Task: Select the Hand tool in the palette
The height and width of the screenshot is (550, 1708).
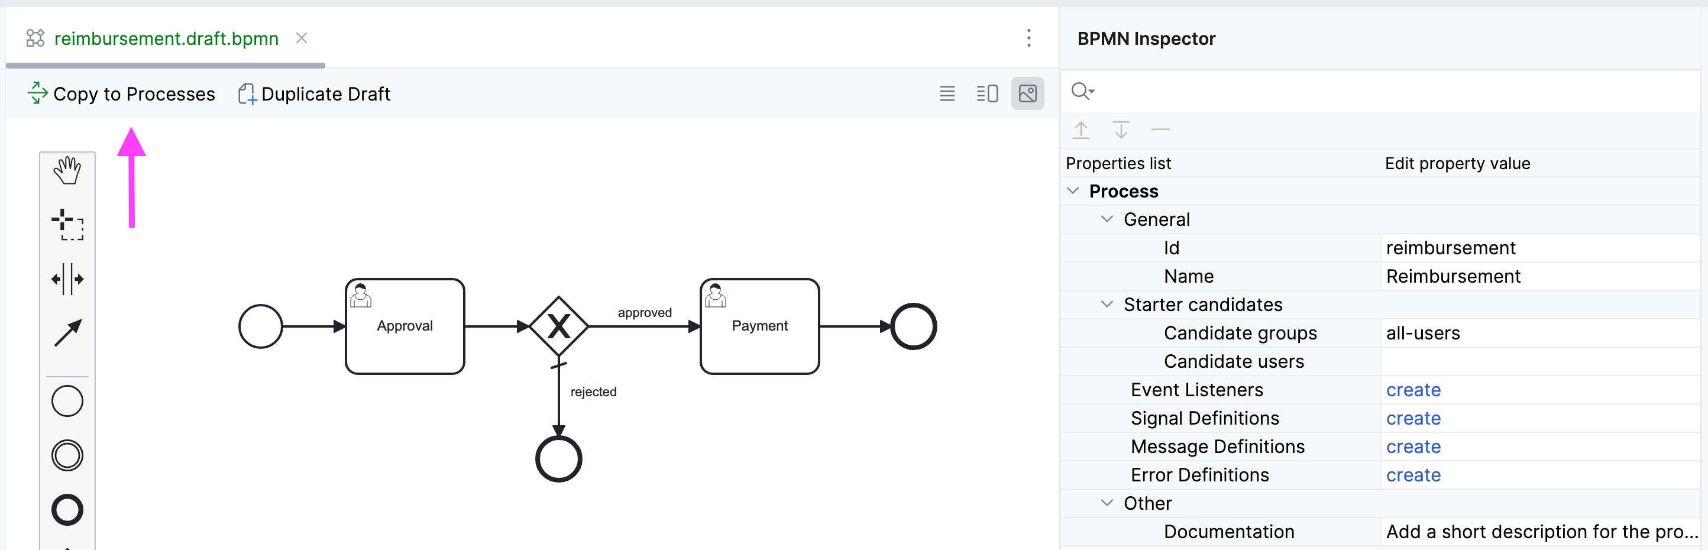Action: [x=66, y=170]
